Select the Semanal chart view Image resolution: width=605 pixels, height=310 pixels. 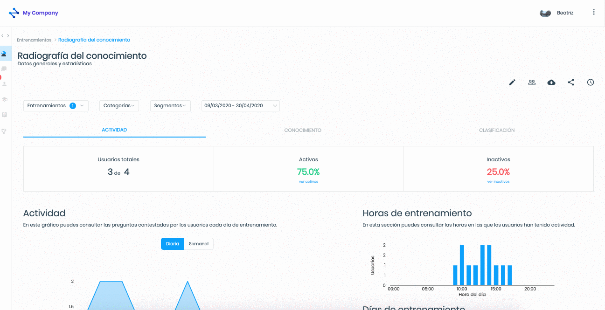[199, 244]
